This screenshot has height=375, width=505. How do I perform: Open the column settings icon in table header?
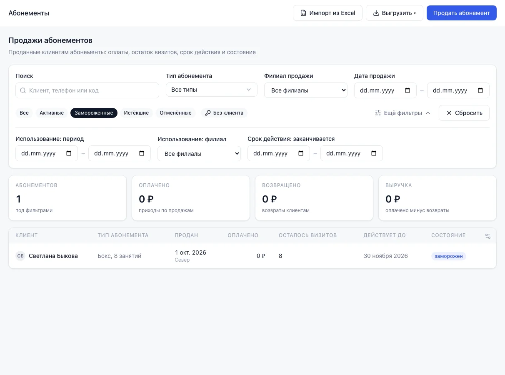pos(488,236)
